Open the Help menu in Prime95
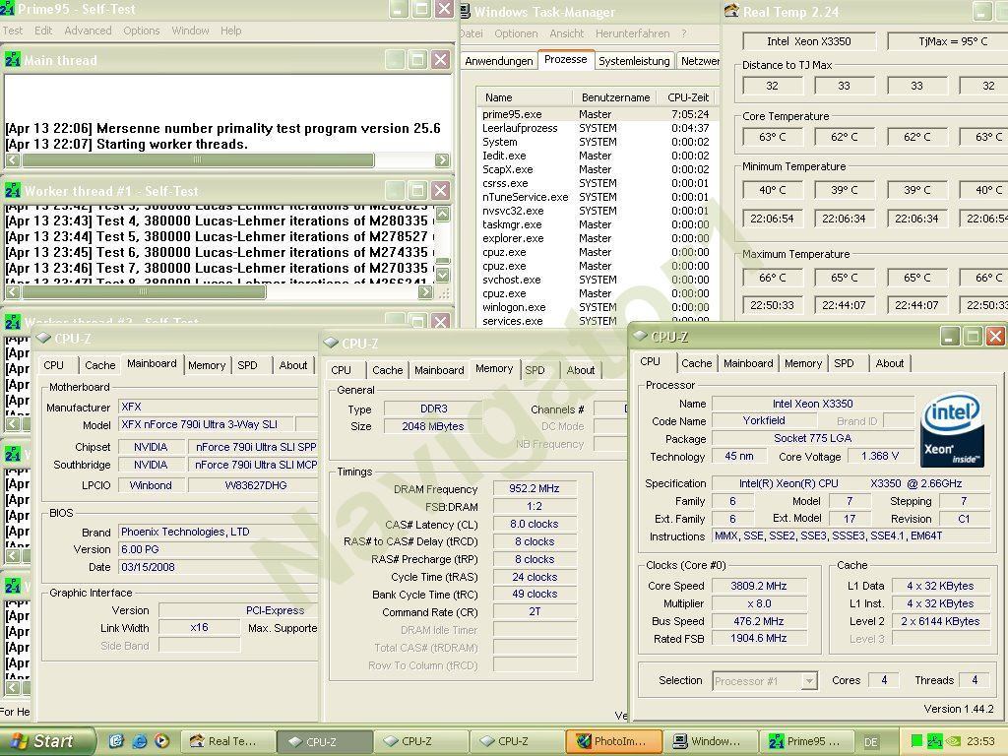Image resolution: width=1008 pixels, height=756 pixels. 230,31
